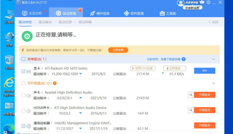Screen dimensions: 233x134
Task: Open Microsoft Edge desktop icon
Action: click(x=9, y=129)
